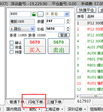
Task: Tick the 确认 checkbox
Action: pos(11,43)
